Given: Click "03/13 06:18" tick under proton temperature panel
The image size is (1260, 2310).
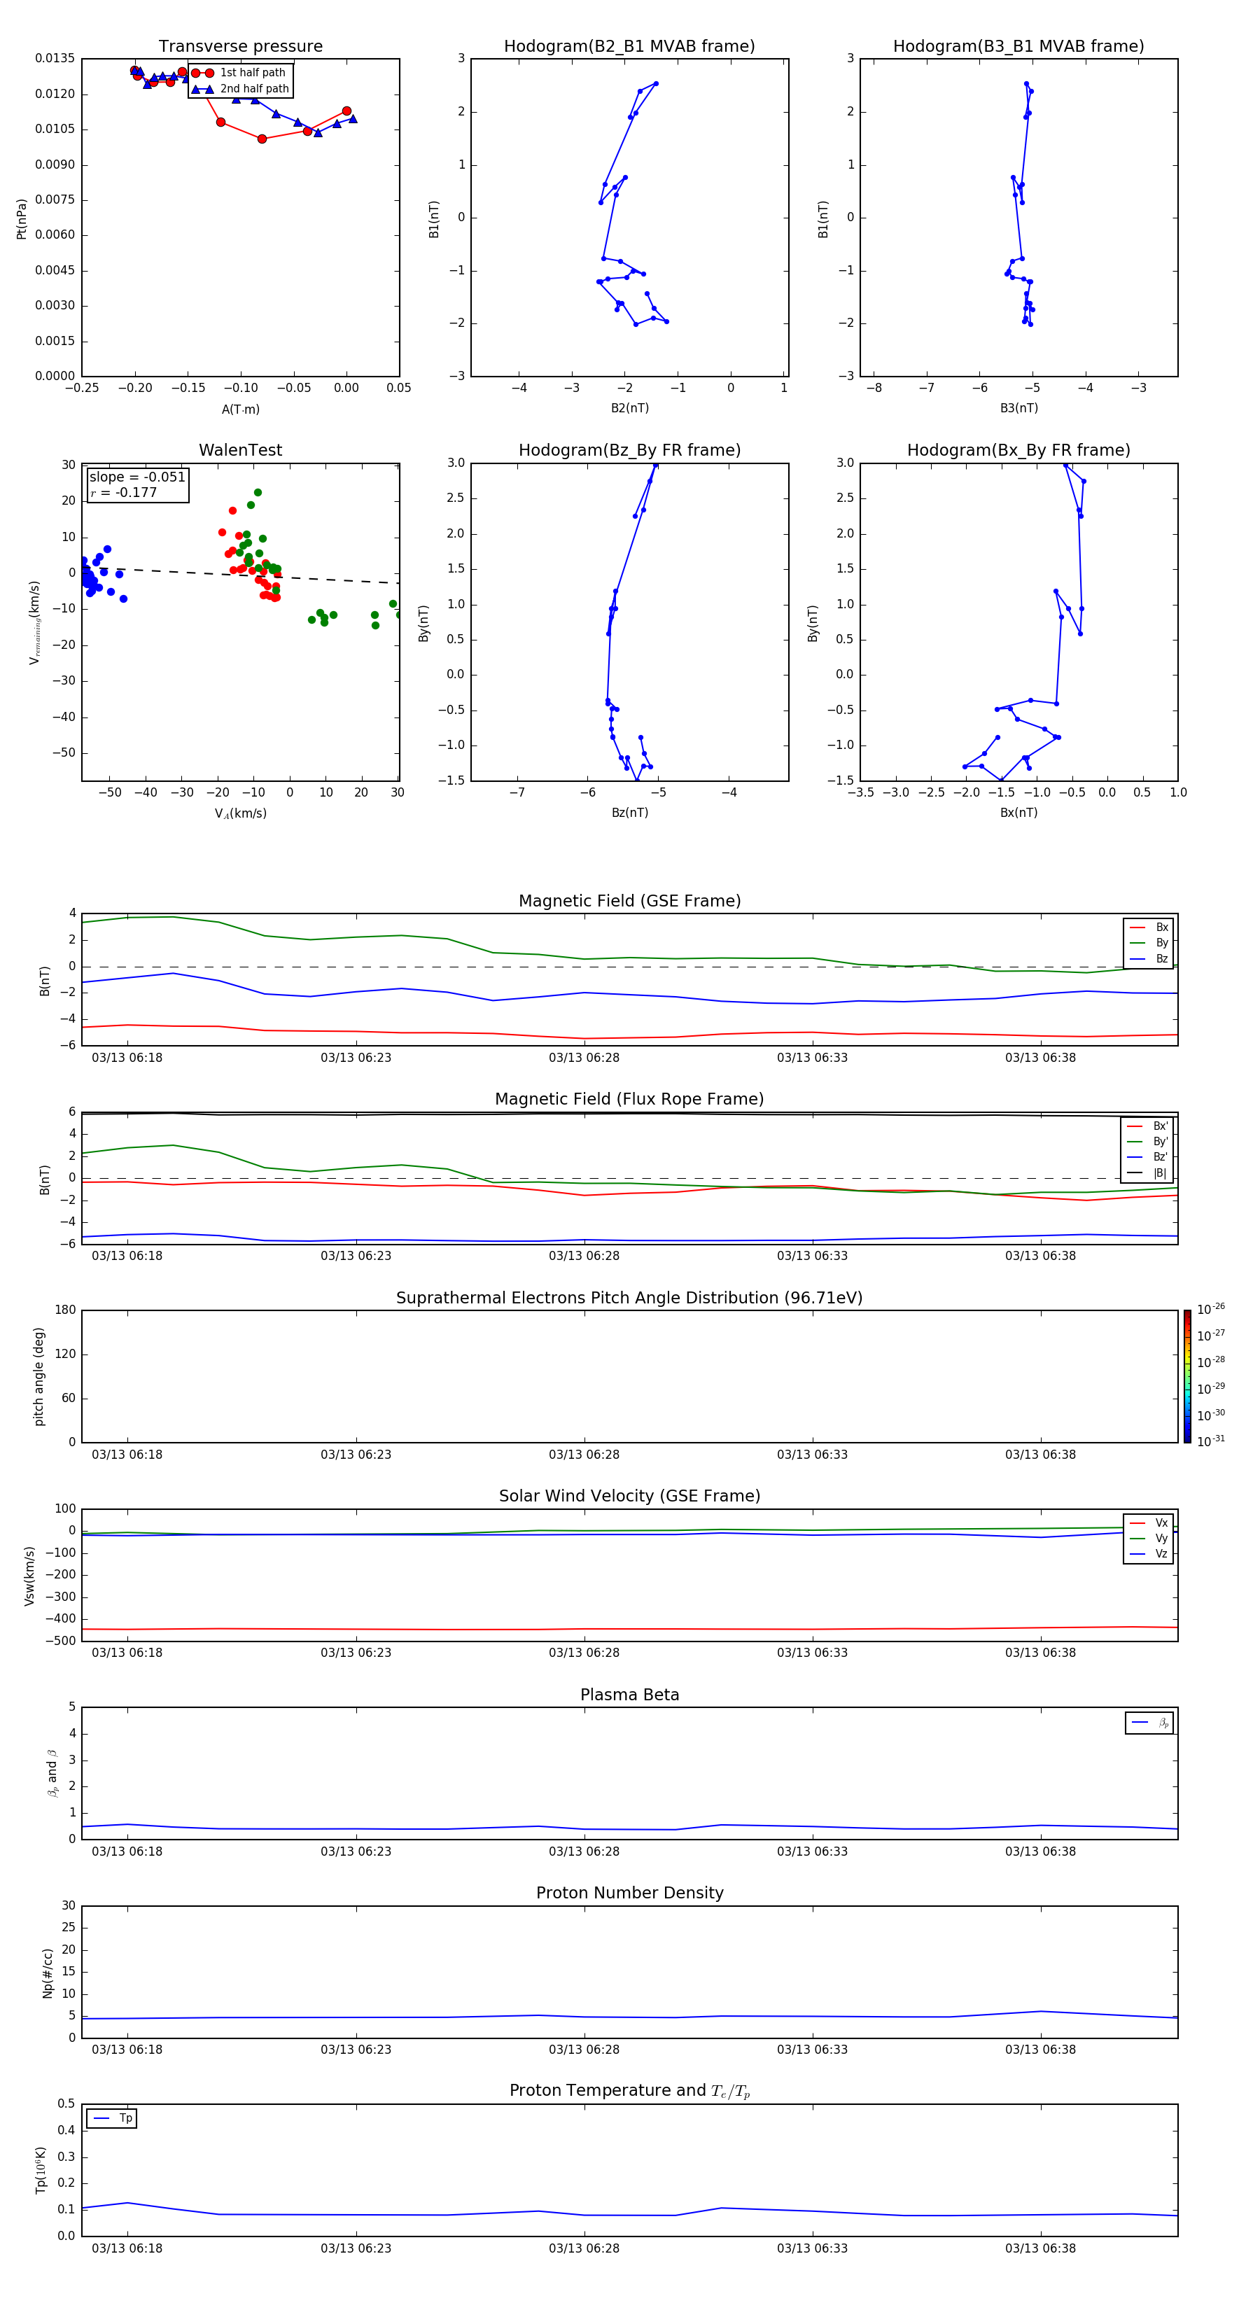Looking at the screenshot, I should pyautogui.click(x=127, y=2248).
